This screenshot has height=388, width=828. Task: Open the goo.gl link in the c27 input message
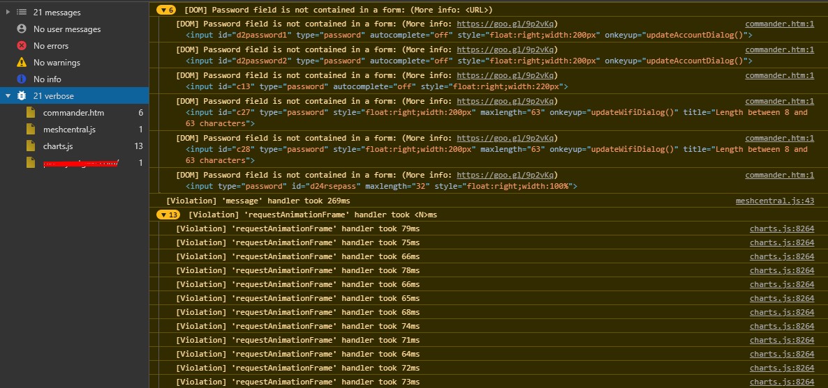[x=506, y=101]
